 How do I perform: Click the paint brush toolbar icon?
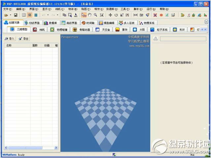[148, 15]
